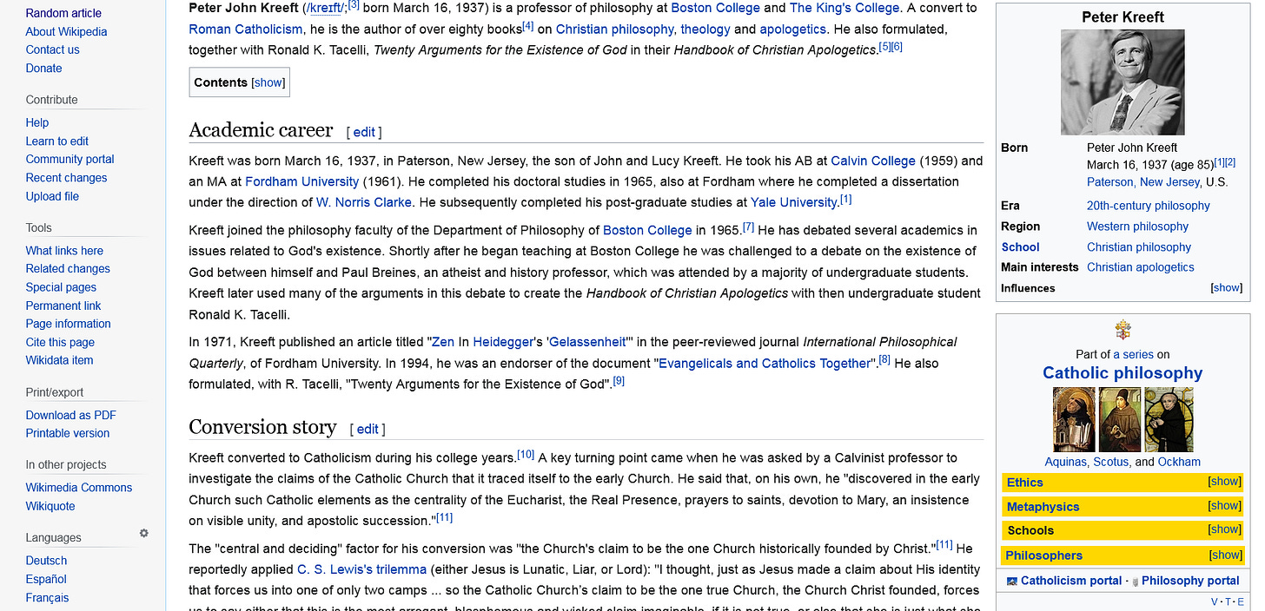Open Wikiquote project link
1265x611 pixels.
(x=50, y=506)
